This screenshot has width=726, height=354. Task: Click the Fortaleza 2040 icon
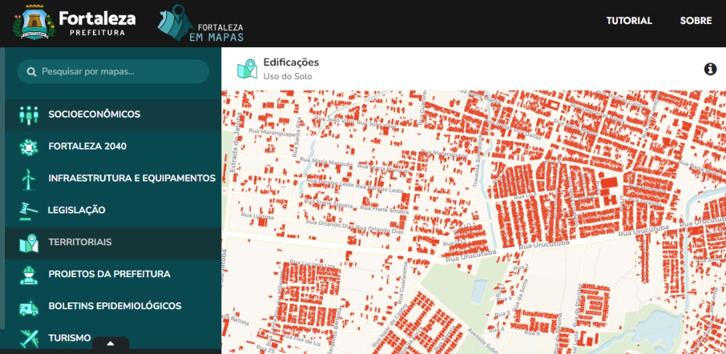[x=29, y=147]
